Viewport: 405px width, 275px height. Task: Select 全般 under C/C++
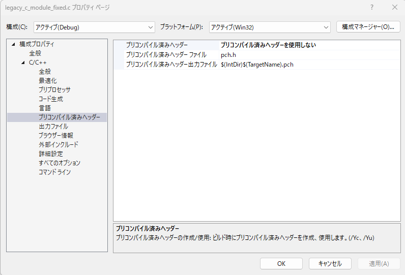click(x=45, y=72)
